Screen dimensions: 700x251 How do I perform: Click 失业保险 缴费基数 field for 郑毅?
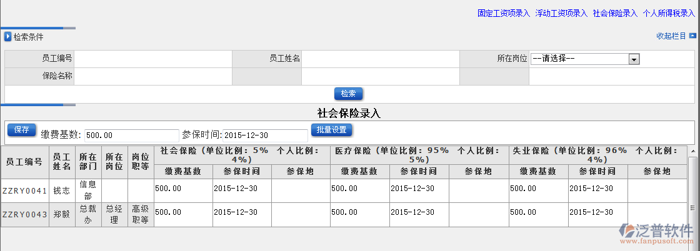pos(538,214)
